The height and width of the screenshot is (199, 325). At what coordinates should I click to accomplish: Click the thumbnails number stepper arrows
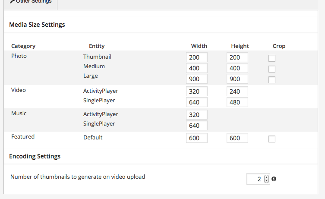266,179
